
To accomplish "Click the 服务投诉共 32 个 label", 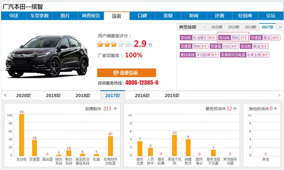I will tap(221, 109).
